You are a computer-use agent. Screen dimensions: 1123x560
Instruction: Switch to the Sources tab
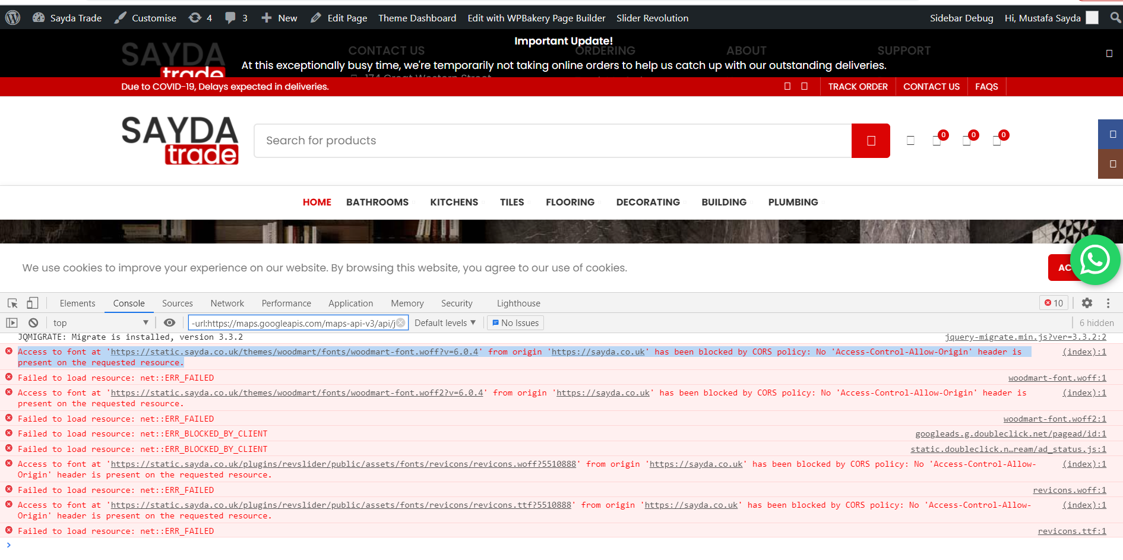click(x=178, y=303)
